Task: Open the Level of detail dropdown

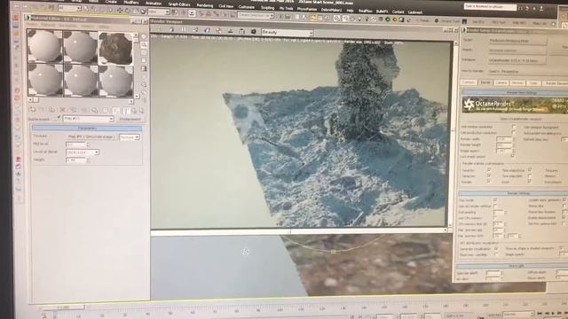Action: (83, 152)
